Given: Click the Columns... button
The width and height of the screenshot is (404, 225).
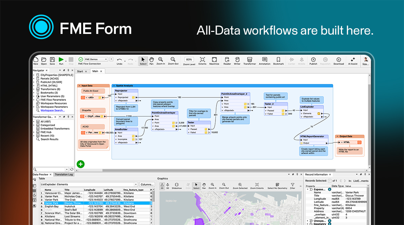Looking at the screenshot, I should click(147, 184).
